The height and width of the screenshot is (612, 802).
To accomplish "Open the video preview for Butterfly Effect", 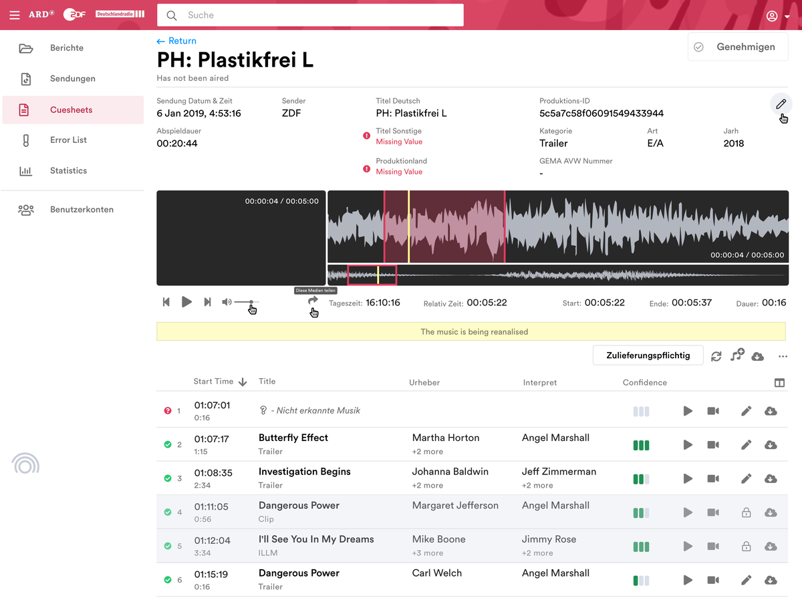I will (712, 444).
